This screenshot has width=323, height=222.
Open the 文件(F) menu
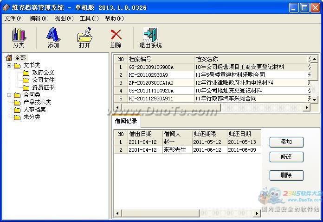pyautogui.click(x=14, y=18)
